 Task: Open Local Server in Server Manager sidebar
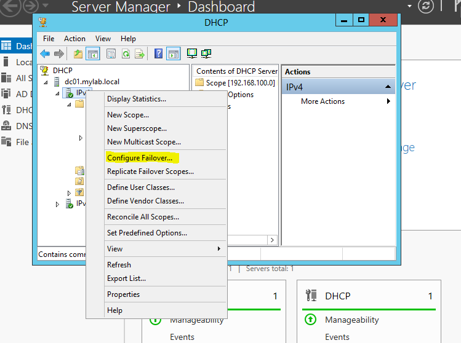[16, 62]
